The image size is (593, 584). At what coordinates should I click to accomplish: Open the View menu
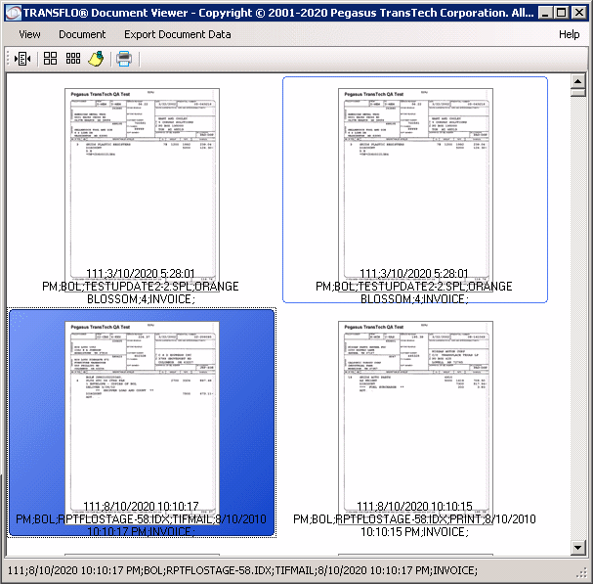coord(29,34)
